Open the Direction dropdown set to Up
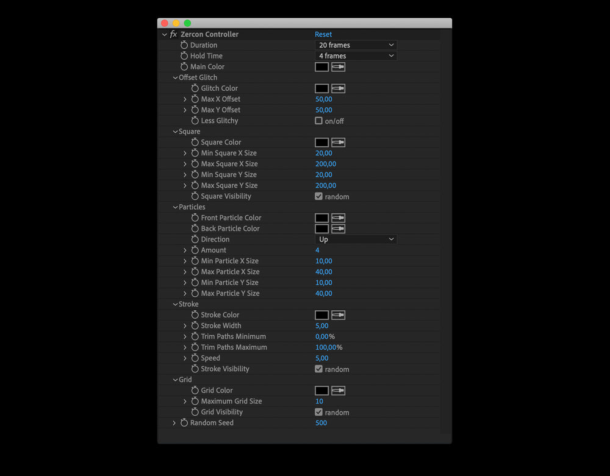Image resolution: width=610 pixels, height=476 pixels. [x=356, y=240]
